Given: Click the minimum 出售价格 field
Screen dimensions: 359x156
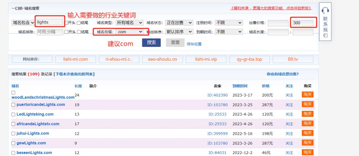Looking at the screenshot, I should (278, 23).
